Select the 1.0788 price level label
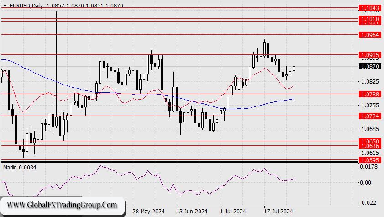The width and height of the screenshot is (384, 217). tap(370, 94)
